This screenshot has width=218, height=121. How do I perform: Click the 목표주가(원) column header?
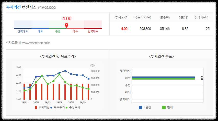tap(143, 17)
